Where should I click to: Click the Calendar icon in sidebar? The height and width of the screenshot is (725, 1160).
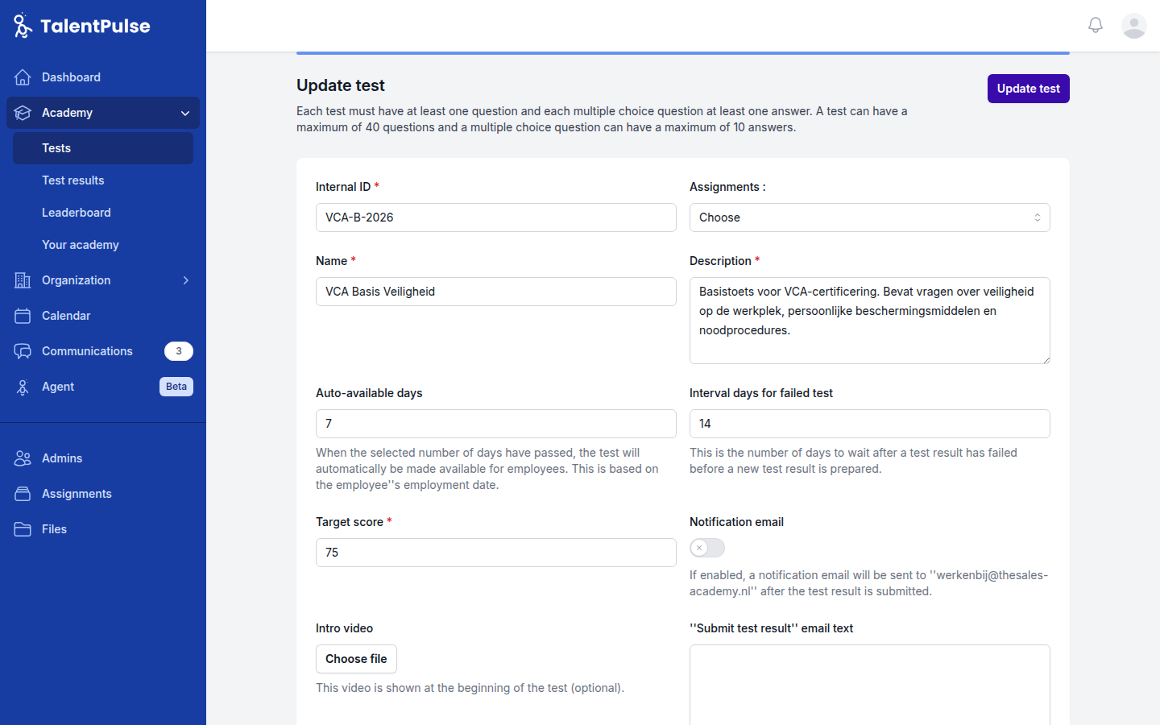click(x=23, y=316)
